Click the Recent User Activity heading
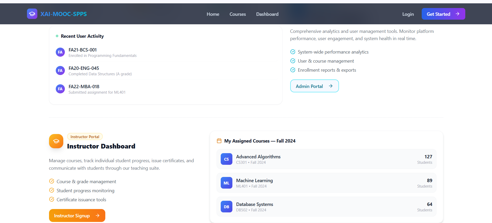Viewport: 492px width, 223px height. [82, 36]
